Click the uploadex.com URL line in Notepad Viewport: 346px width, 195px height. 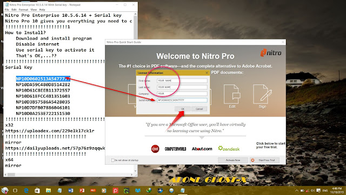coord(50,131)
